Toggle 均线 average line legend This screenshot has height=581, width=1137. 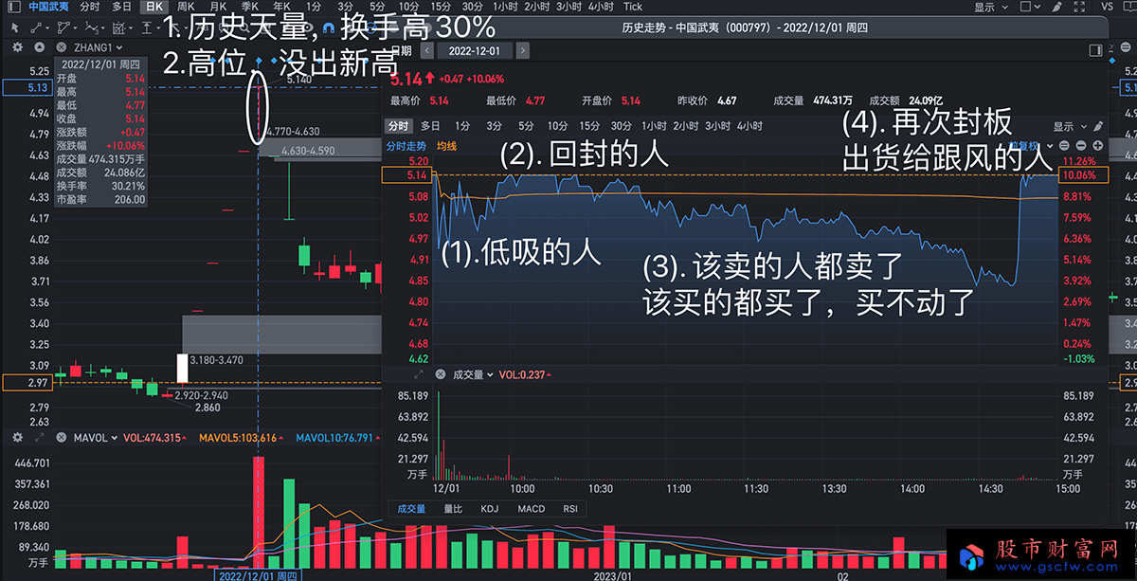(446, 146)
